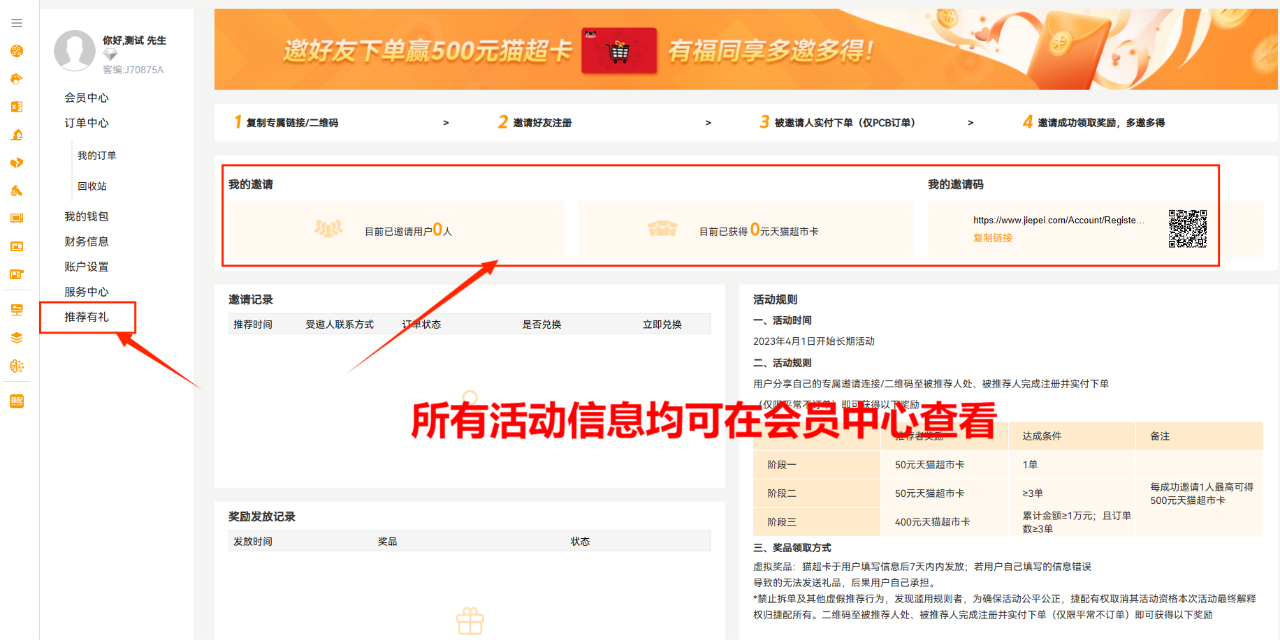The image size is (1280, 640).
Task: Click the invitation QR code
Action: tap(1187, 228)
